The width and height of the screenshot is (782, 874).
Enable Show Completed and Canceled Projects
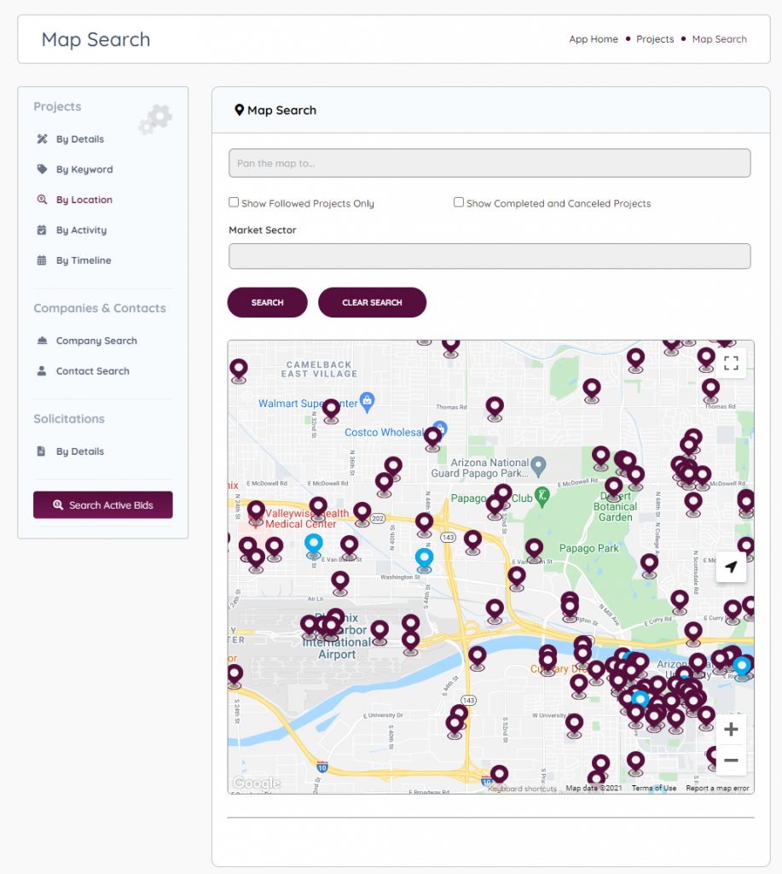(x=459, y=202)
